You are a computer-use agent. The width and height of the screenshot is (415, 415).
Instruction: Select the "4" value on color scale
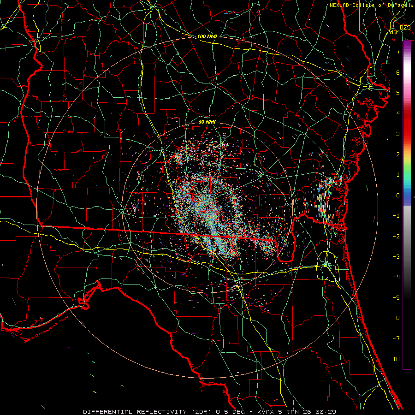398,113
